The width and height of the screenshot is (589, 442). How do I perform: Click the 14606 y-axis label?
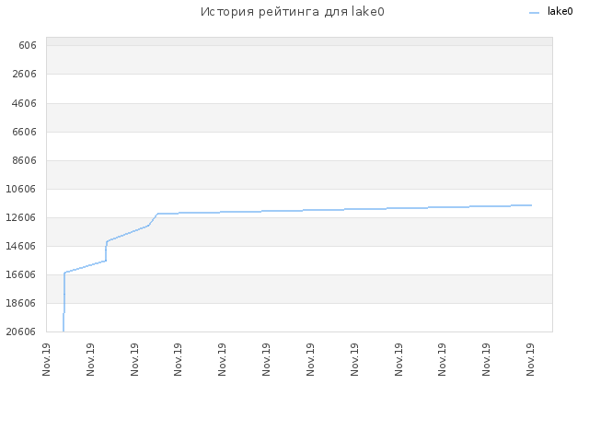21,246
